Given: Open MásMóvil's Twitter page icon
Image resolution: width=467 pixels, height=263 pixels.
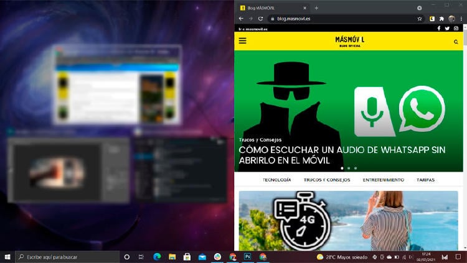Looking at the screenshot, I should pyautogui.click(x=447, y=28).
